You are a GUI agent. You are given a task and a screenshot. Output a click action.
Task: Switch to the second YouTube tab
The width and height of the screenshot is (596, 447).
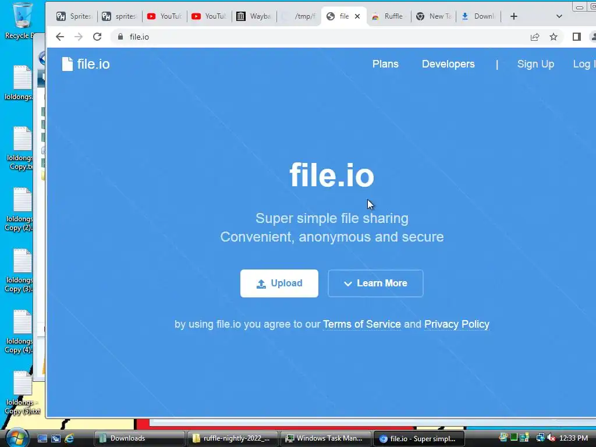pos(209,16)
